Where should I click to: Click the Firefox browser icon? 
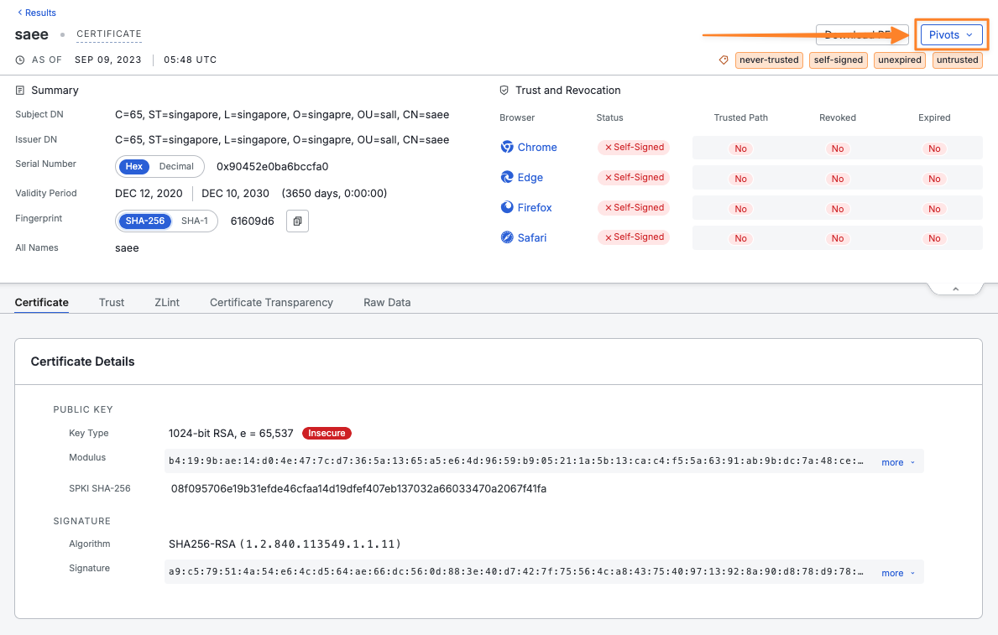pyautogui.click(x=507, y=207)
